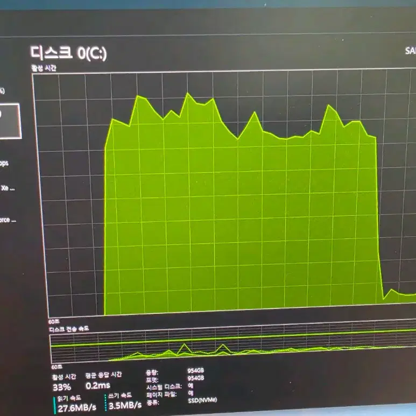Click the truncated SAM drive model name
Viewport: 416px width, 416px height.
click(x=411, y=51)
